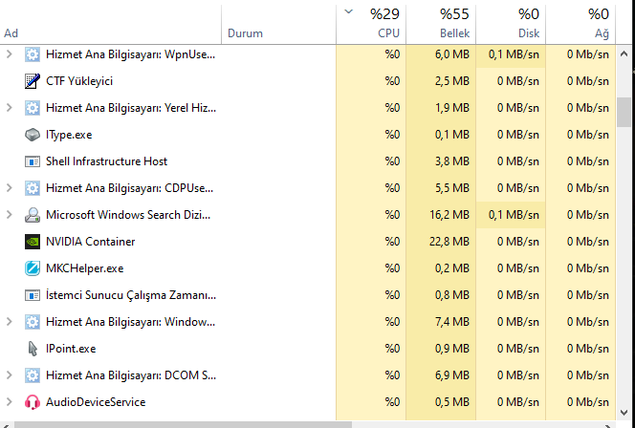This screenshot has width=635, height=428.
Task: Click the 0 Mb/sn network value of CTF Yükleyici
Action: pos(587,81)
